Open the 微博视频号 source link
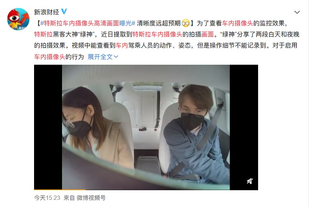Screen dimensions: 309x207 click(91, 198)
